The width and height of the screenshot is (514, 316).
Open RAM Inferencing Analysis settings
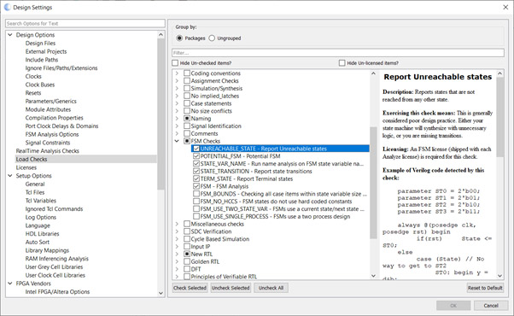tap(56, 259)
